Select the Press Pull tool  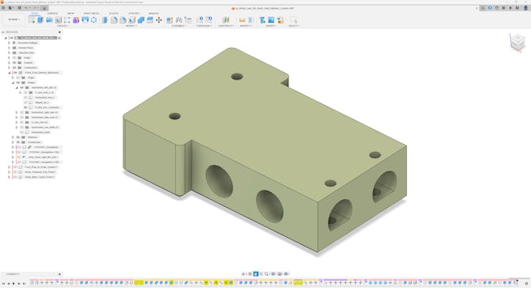point(105,20)
